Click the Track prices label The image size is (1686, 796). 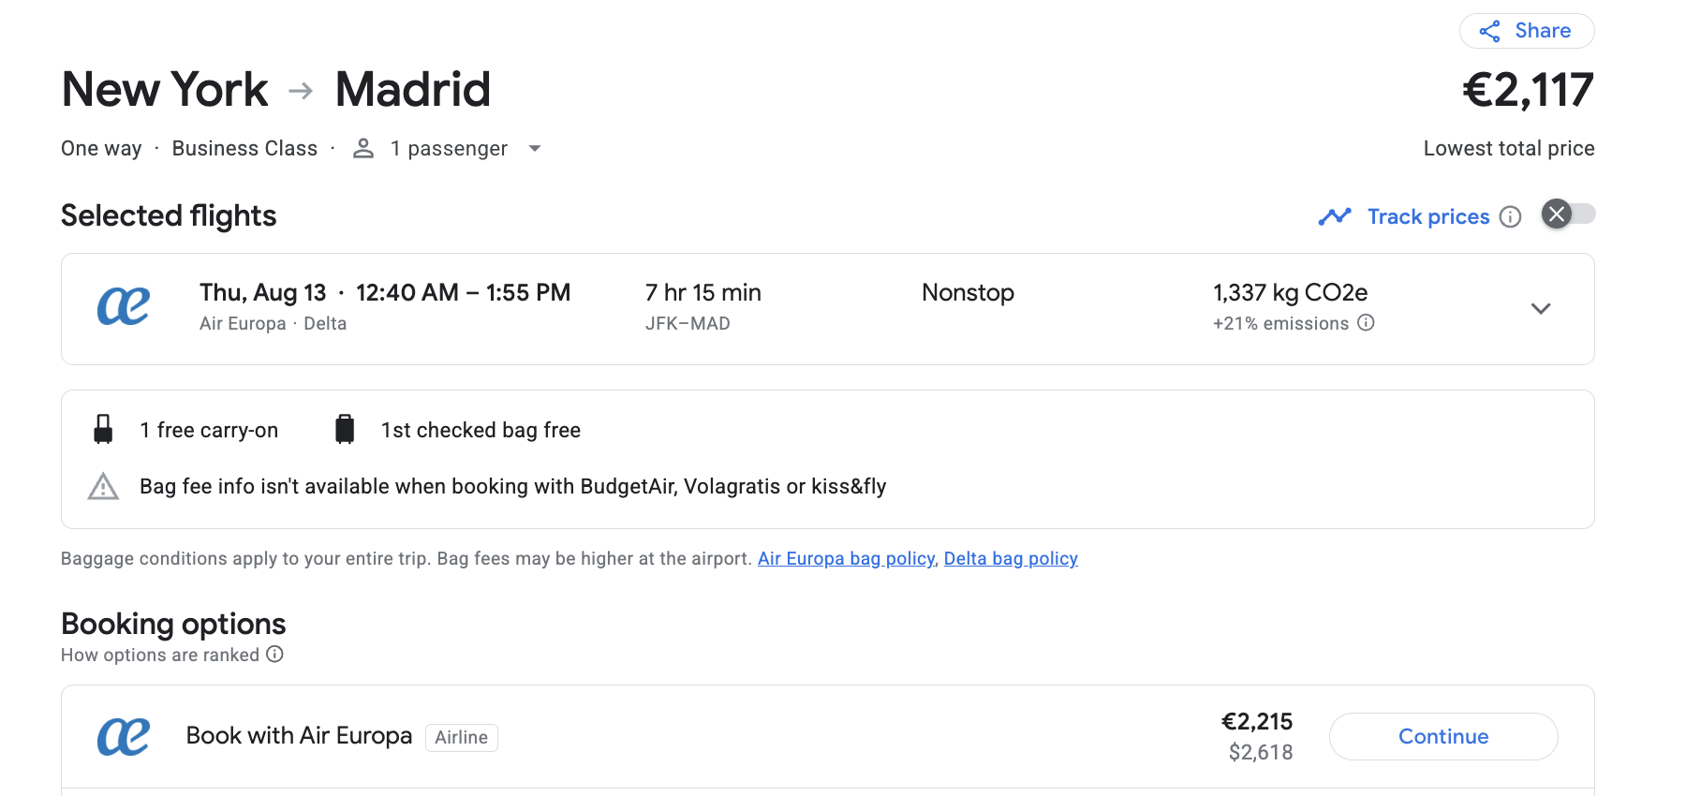pos(1428,217)
